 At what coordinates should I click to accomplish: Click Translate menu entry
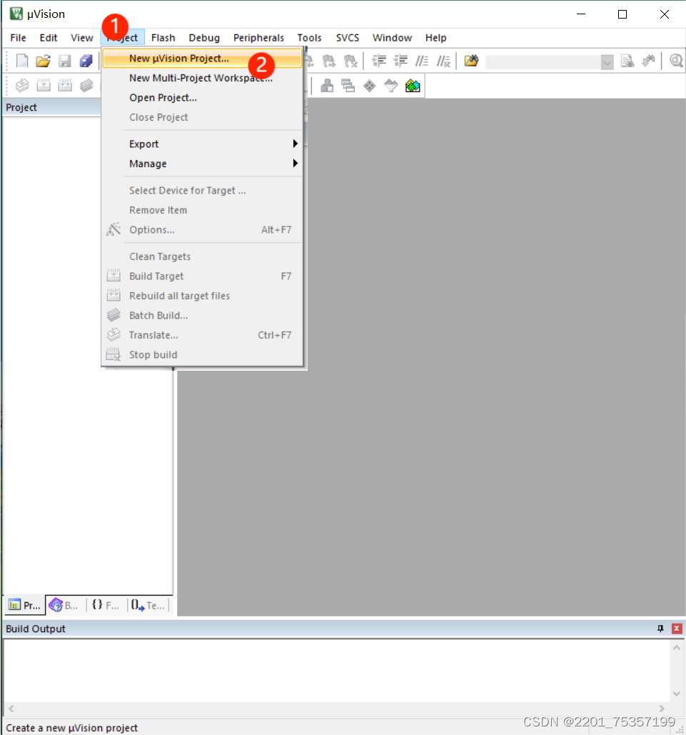203,335
